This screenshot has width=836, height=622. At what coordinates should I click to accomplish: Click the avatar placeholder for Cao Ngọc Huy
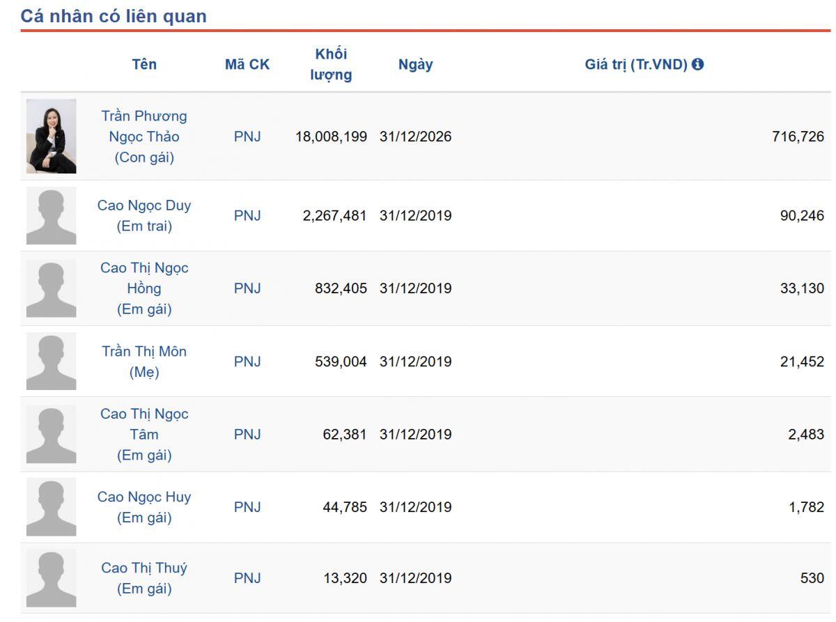pos(52,506)
